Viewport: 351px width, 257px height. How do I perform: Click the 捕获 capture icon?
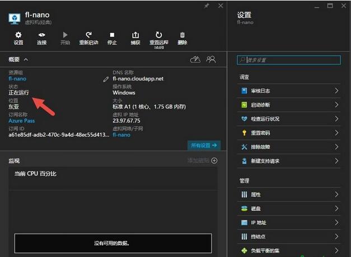pos(135,35)
